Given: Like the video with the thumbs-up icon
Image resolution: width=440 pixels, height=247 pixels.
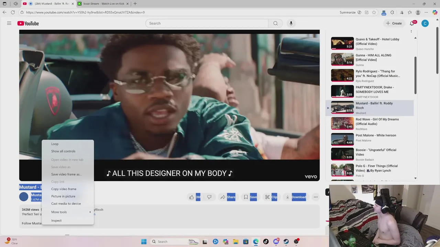Looking at the screenshot, I should (191, 197).
